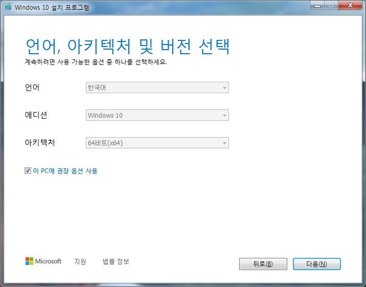Click the 언어 field label
The width and height of the screenshot is (366, 287).
tap(32, 87)
